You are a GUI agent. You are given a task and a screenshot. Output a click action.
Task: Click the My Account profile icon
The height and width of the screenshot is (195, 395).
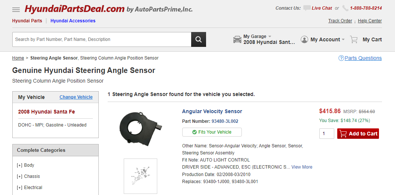[304, 39]
